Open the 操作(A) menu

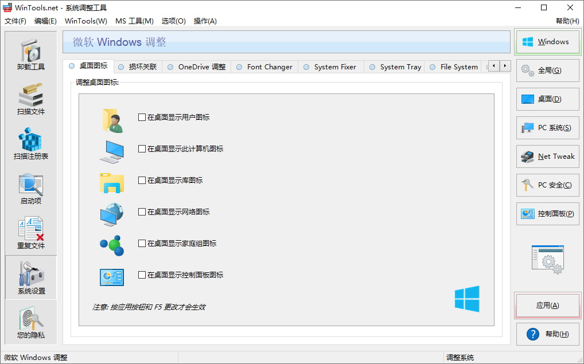(x=204, y=21)
